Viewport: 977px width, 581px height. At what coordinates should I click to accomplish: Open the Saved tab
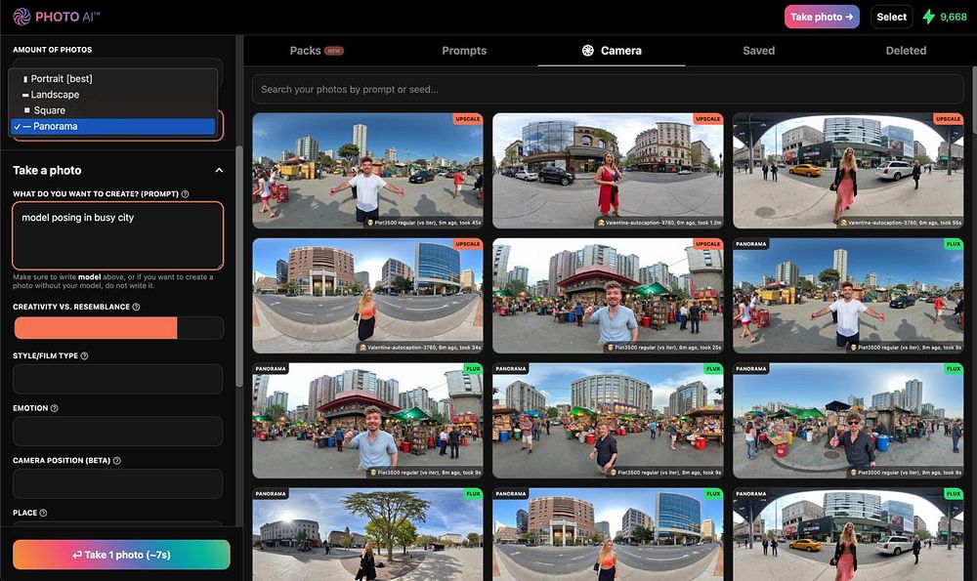click(x=758, y=51)
